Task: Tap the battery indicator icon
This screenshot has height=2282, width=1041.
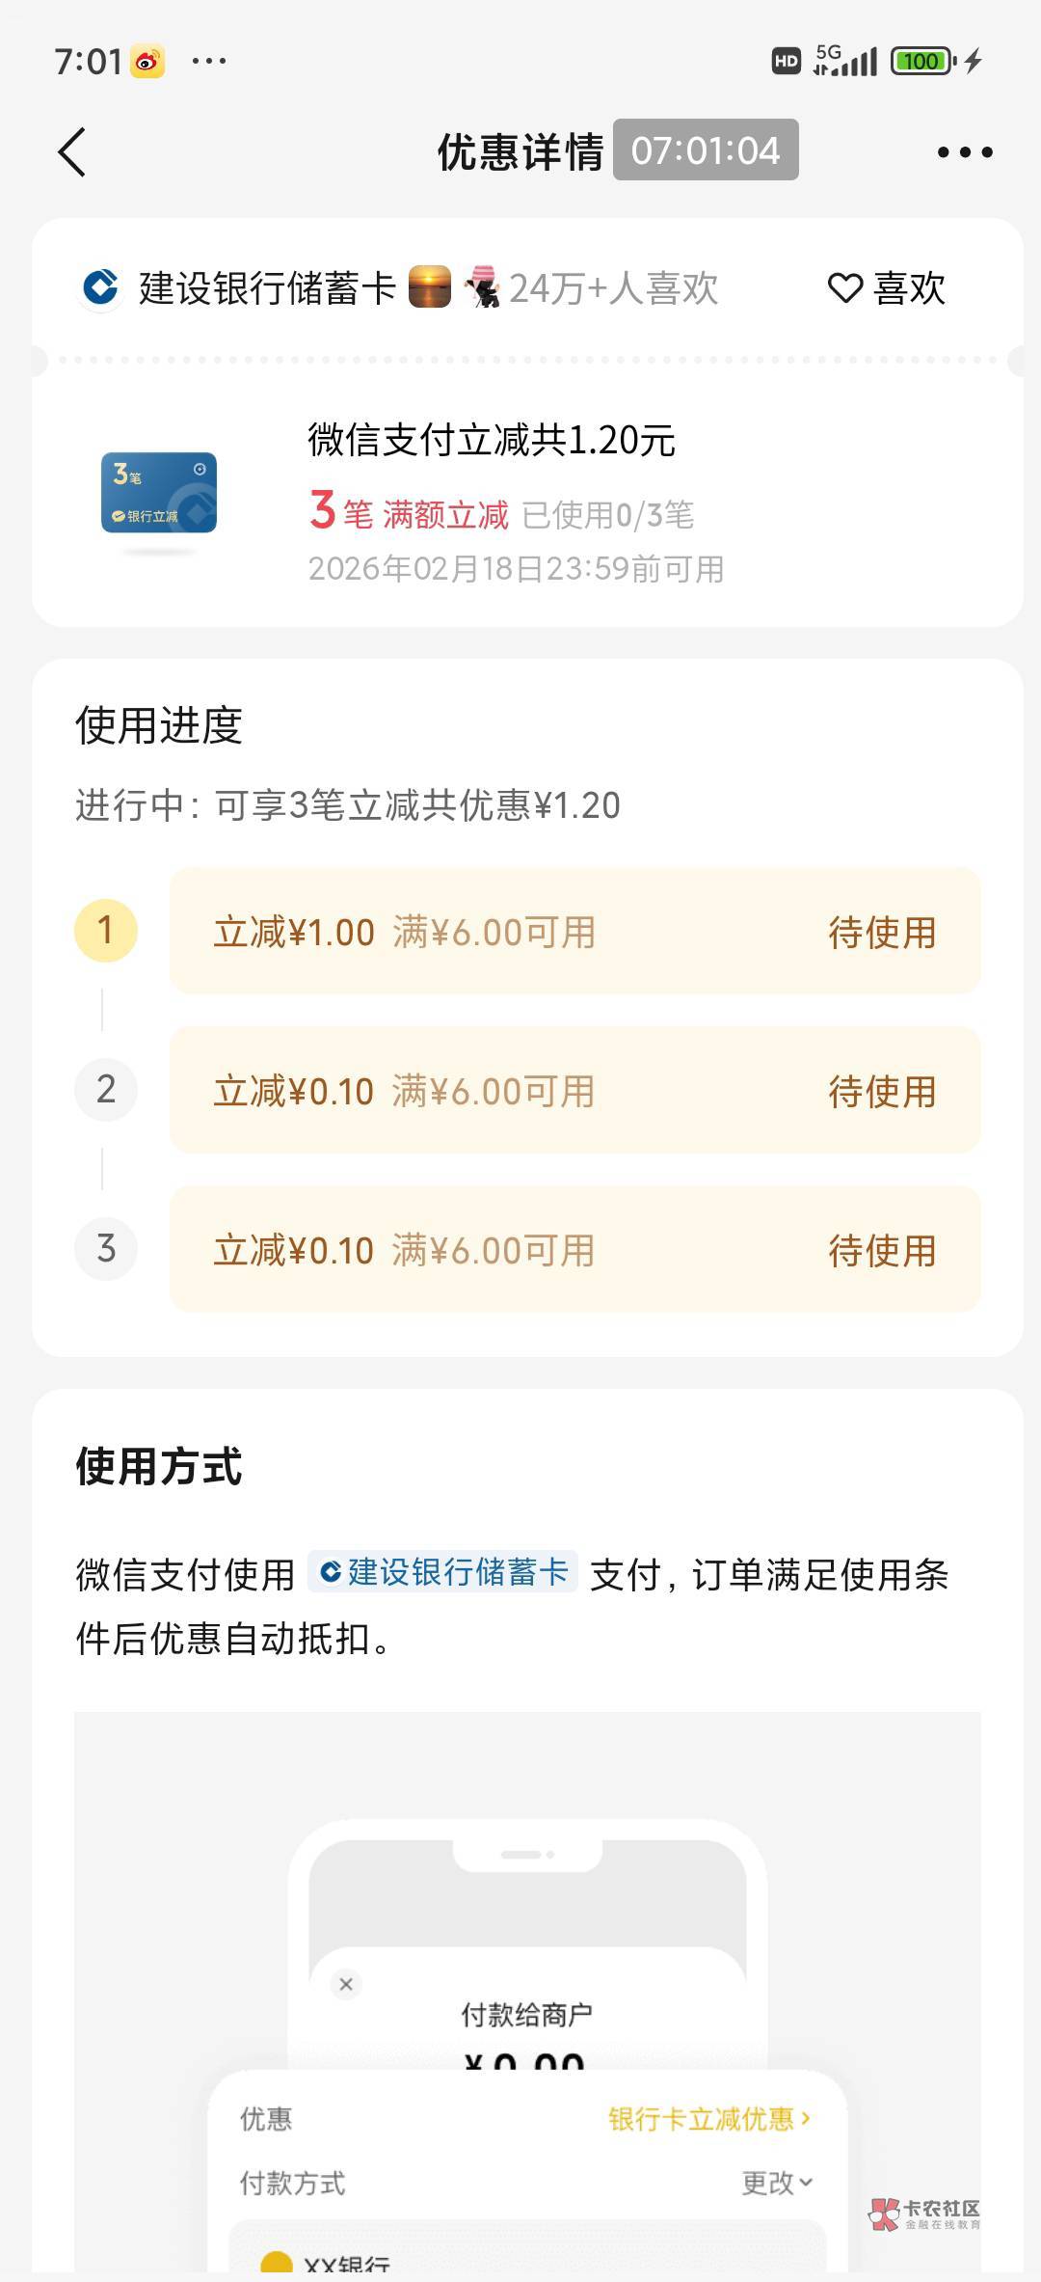Action: coord(922,62)
